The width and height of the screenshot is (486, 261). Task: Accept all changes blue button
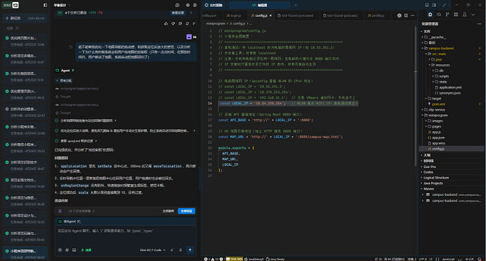186,211
